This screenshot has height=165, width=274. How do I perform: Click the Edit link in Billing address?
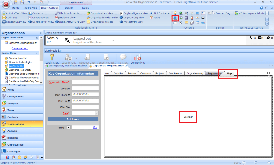click(x=95, y=128)
